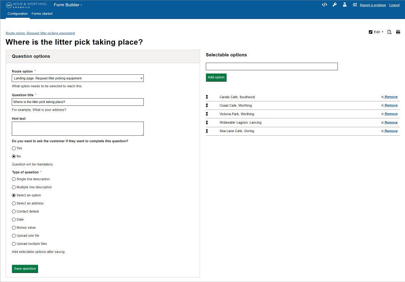Image resolution: width=405 pixels, height=282 pixels.
Task: Open the Form Builder menu
Action: tap(68, 5)
